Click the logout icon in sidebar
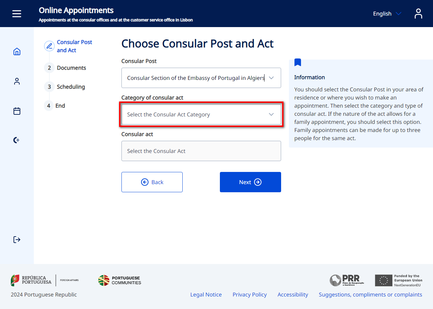The width and height of the screenshot is (433, 309). coord(17,240)
